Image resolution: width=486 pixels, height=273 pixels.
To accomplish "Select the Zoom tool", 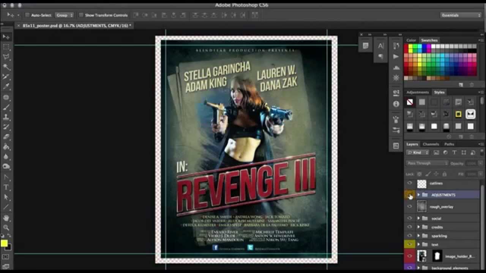I will point(6,227).
